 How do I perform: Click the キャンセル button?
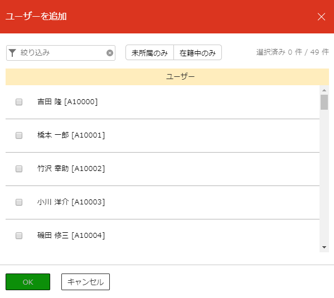click(86, 282)
